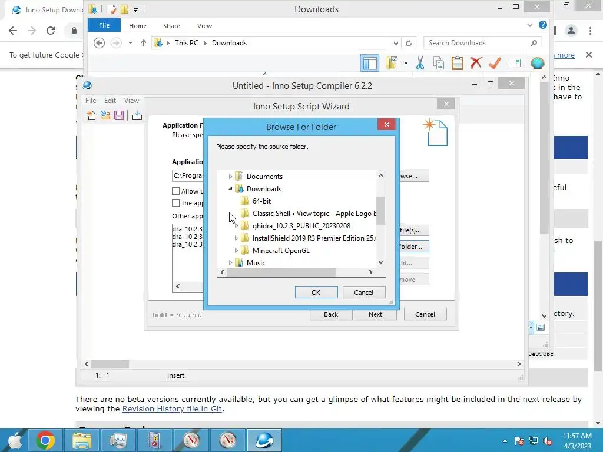Dismiss the Chrome info bar X
This screenshot has height=452, width=603.
(588, 55)
